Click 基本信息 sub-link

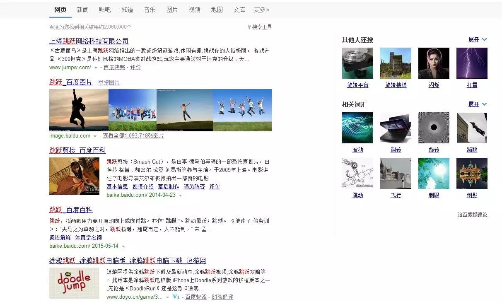(x=117, y=186)
